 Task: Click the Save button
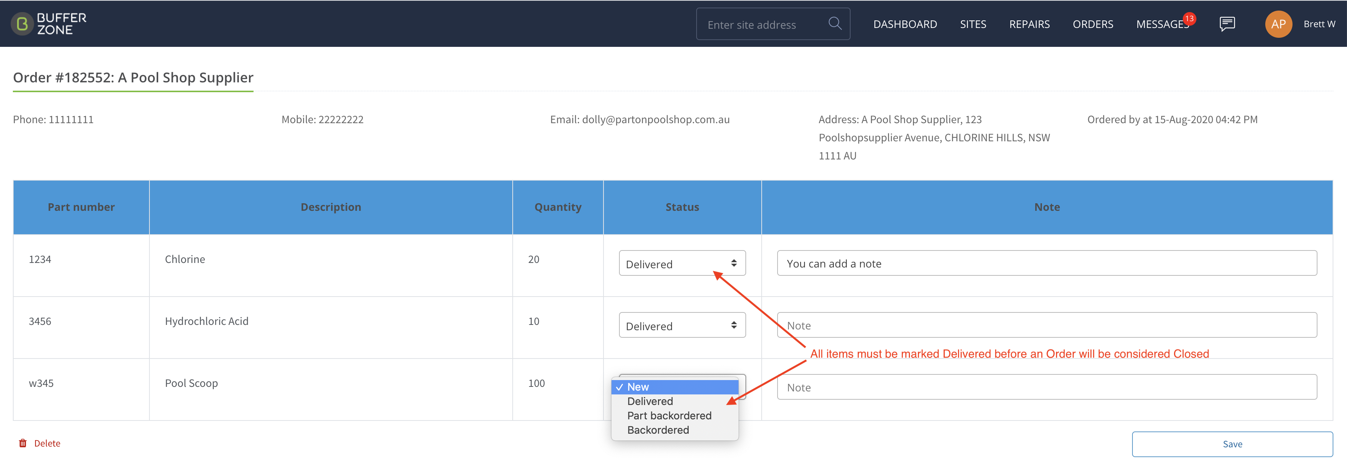coord(1232,444)
